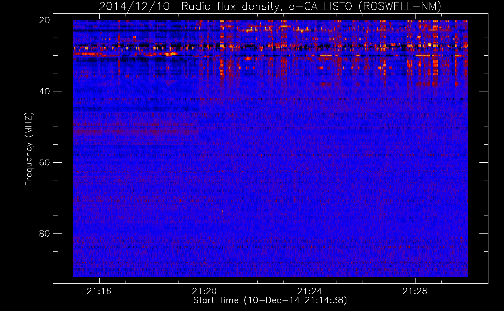
Task: Click the 21:16 time axis label
Action: pyautogui.click(x=99, y=291)
